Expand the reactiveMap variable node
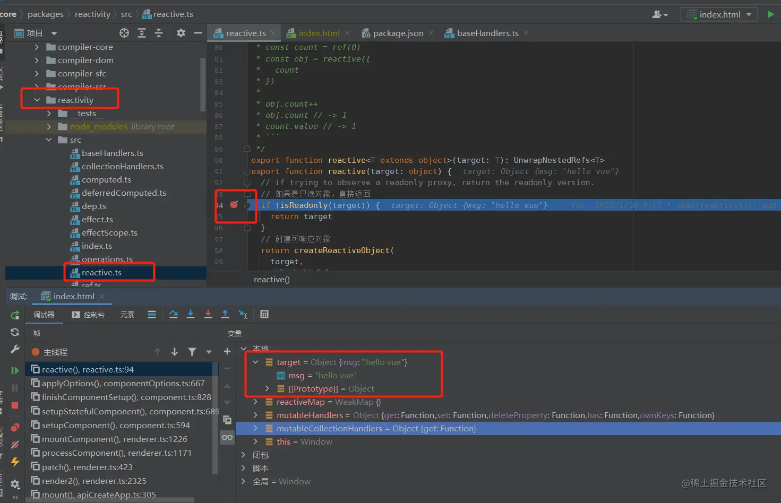Viewport: 781px width, 503px height. 255,402
